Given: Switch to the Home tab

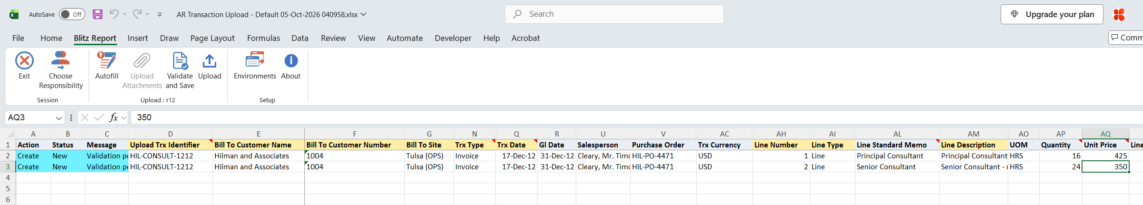Looking at the screenshot, I should pyautogui.click(x=51, y=38).
